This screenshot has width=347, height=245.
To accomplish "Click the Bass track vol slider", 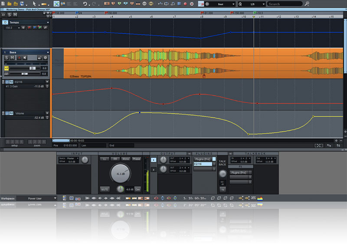I will (32, 68).
